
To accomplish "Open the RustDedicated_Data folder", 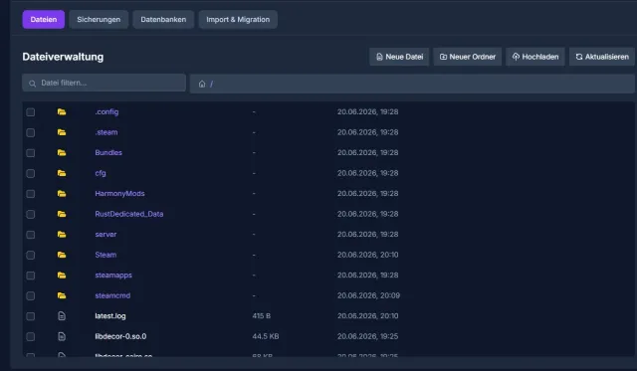I will tap(129, 214).
